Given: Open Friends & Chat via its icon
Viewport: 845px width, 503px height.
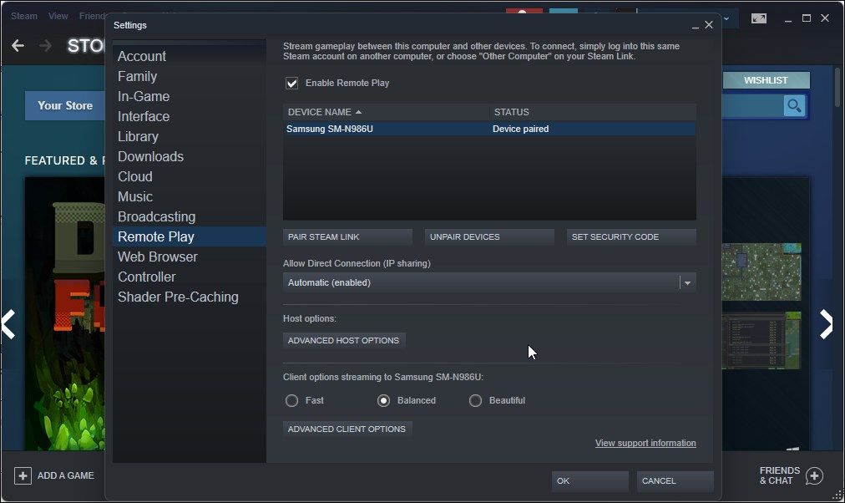Looking at the screenshot, I should click(813, 475).
